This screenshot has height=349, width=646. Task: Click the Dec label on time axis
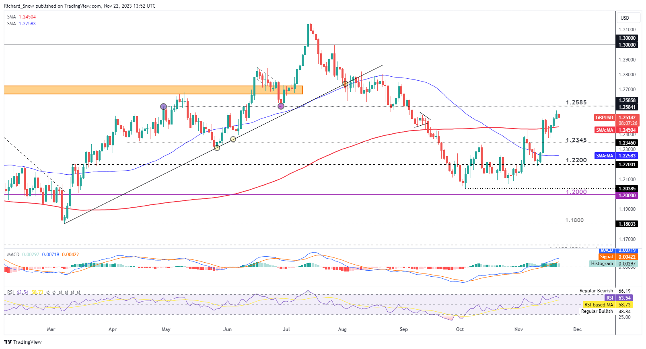[577, 329]
